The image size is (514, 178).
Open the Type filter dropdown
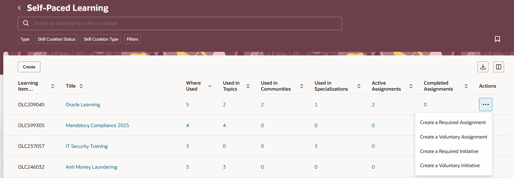click(x=25, y=39)
